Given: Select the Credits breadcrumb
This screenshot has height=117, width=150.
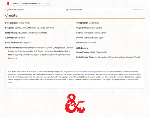Looking at the screenshot, I should pyautogui.click(x=47, y=4).
